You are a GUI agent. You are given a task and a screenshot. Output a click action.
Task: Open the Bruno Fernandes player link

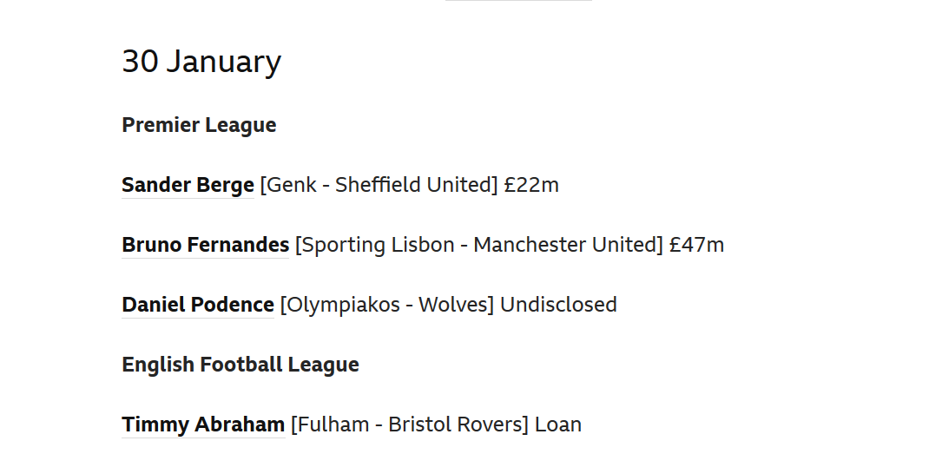[205, 245]
